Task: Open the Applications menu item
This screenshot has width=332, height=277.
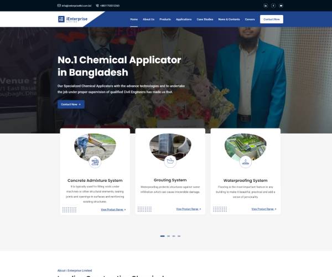Action: coord(184,19)
